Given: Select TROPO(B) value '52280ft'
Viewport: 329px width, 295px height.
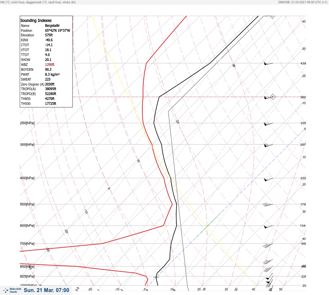Looking at the screenshot, I should pyautogui.click(x=51, y=94).
